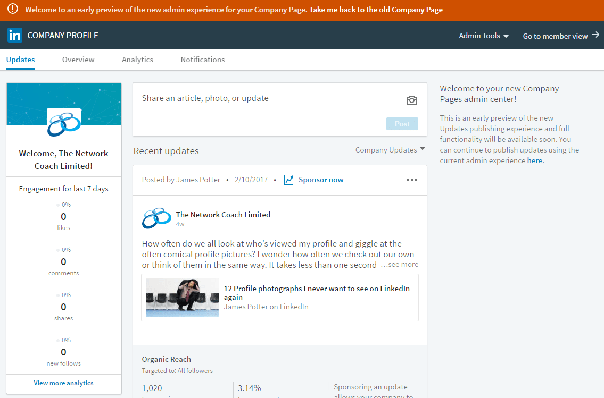Click the Organic Reach heading
Image resolution: width=604 pixels, height=398 pixels.
click(x=167, y=359)
